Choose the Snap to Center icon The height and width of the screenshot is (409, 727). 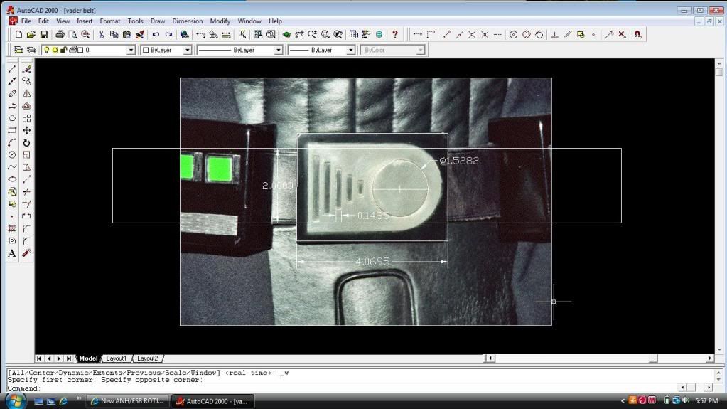click(513, 34)
